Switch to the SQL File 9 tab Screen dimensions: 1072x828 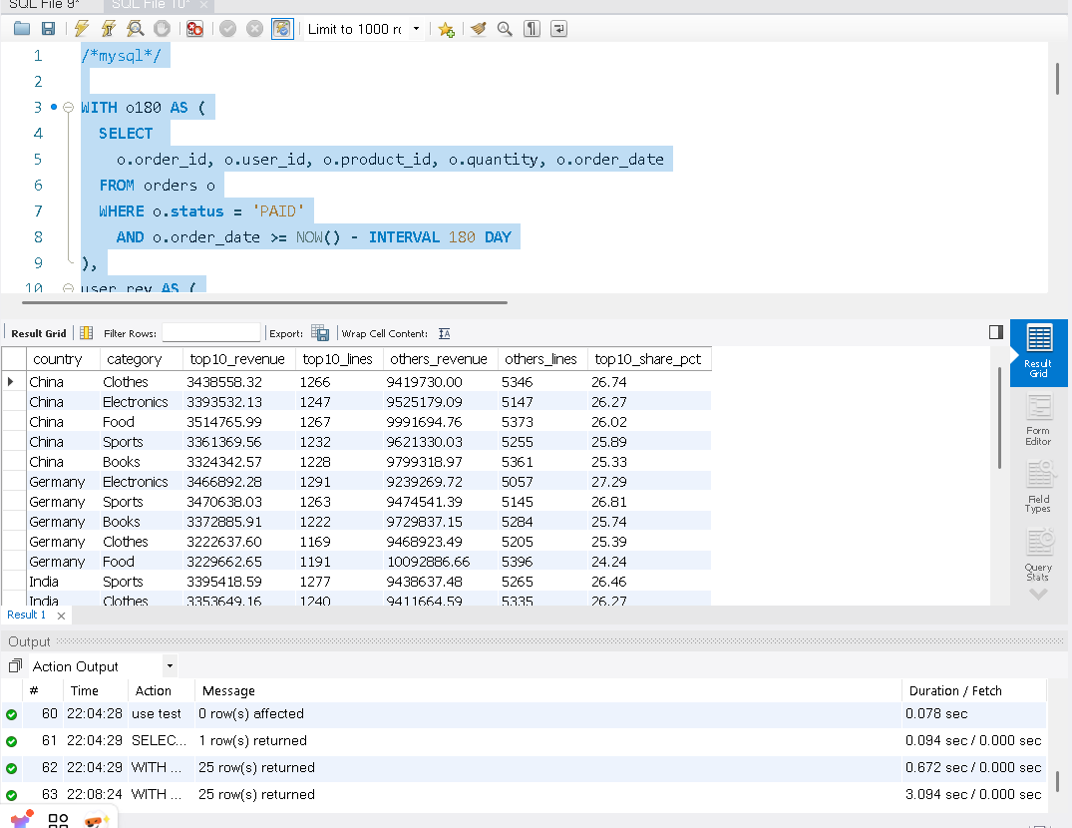pyautogui.click(x=44, y=5)
